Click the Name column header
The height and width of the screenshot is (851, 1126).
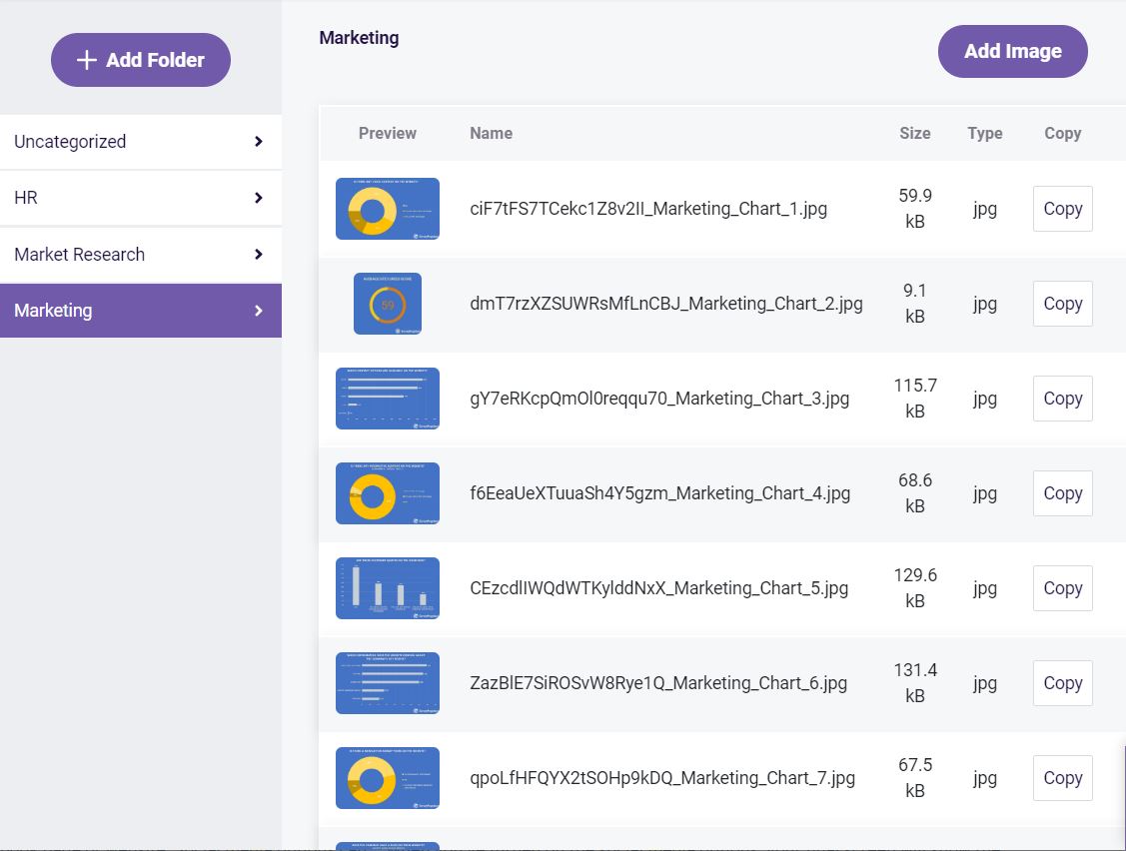(x=492, y=134)
